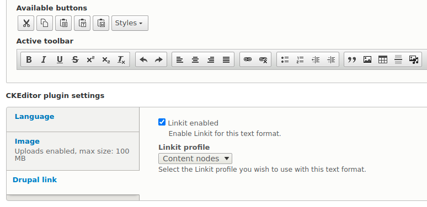Select the Copy button in Available buttons

pos(45,23)
